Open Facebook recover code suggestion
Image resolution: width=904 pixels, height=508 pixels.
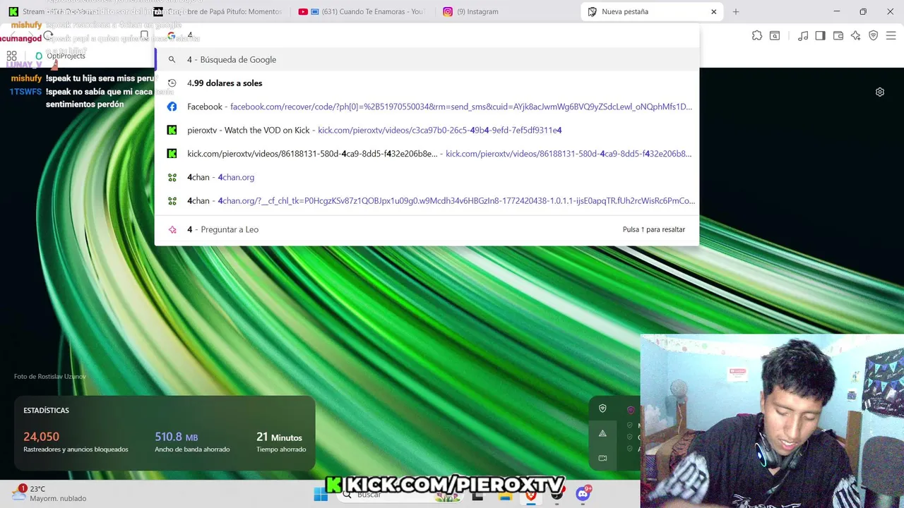(427, 107)
